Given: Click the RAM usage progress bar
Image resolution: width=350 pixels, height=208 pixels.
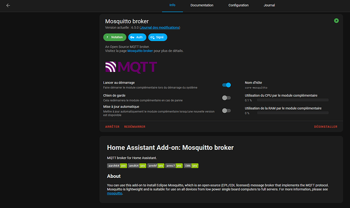Looking at the screenshot, I should [x=293, y=113].
